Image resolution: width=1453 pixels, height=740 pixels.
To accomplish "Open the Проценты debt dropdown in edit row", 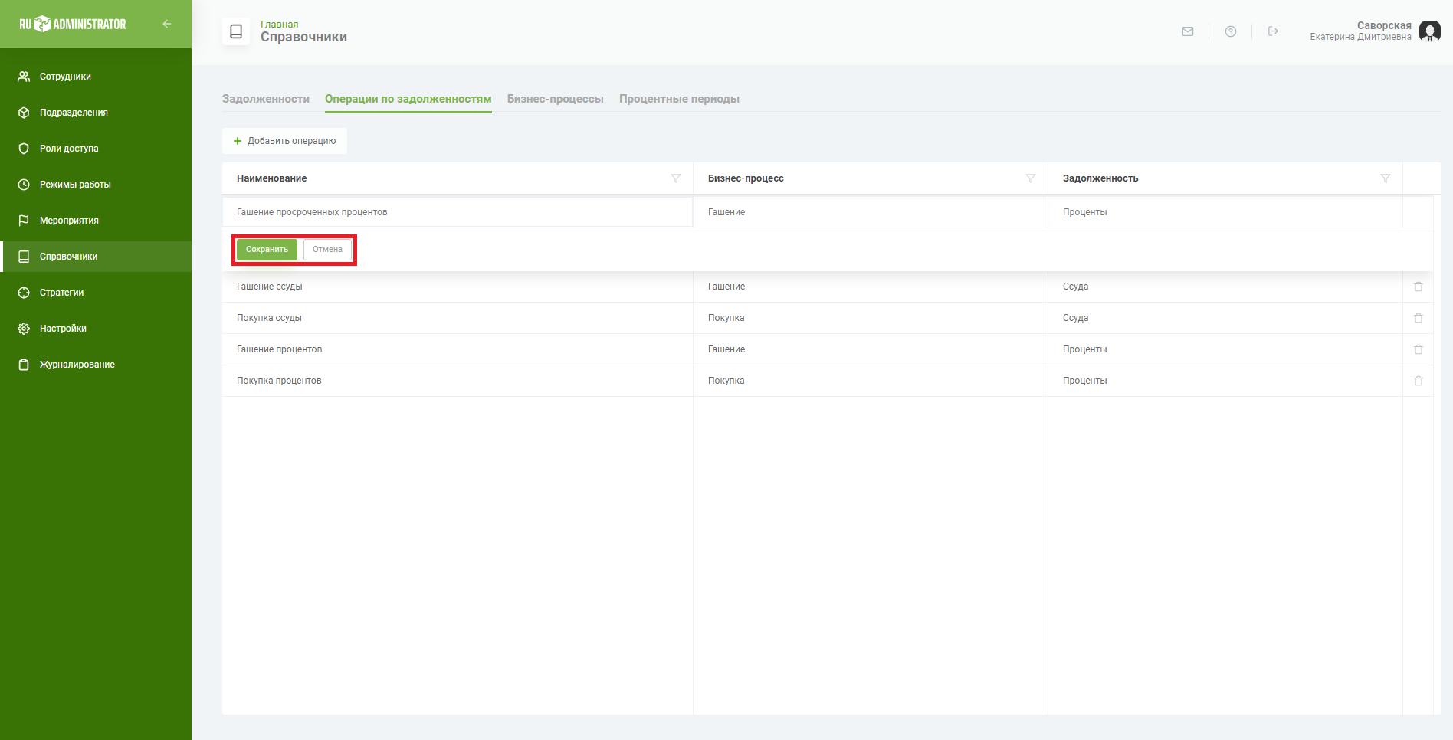I will click(1225, 212).
